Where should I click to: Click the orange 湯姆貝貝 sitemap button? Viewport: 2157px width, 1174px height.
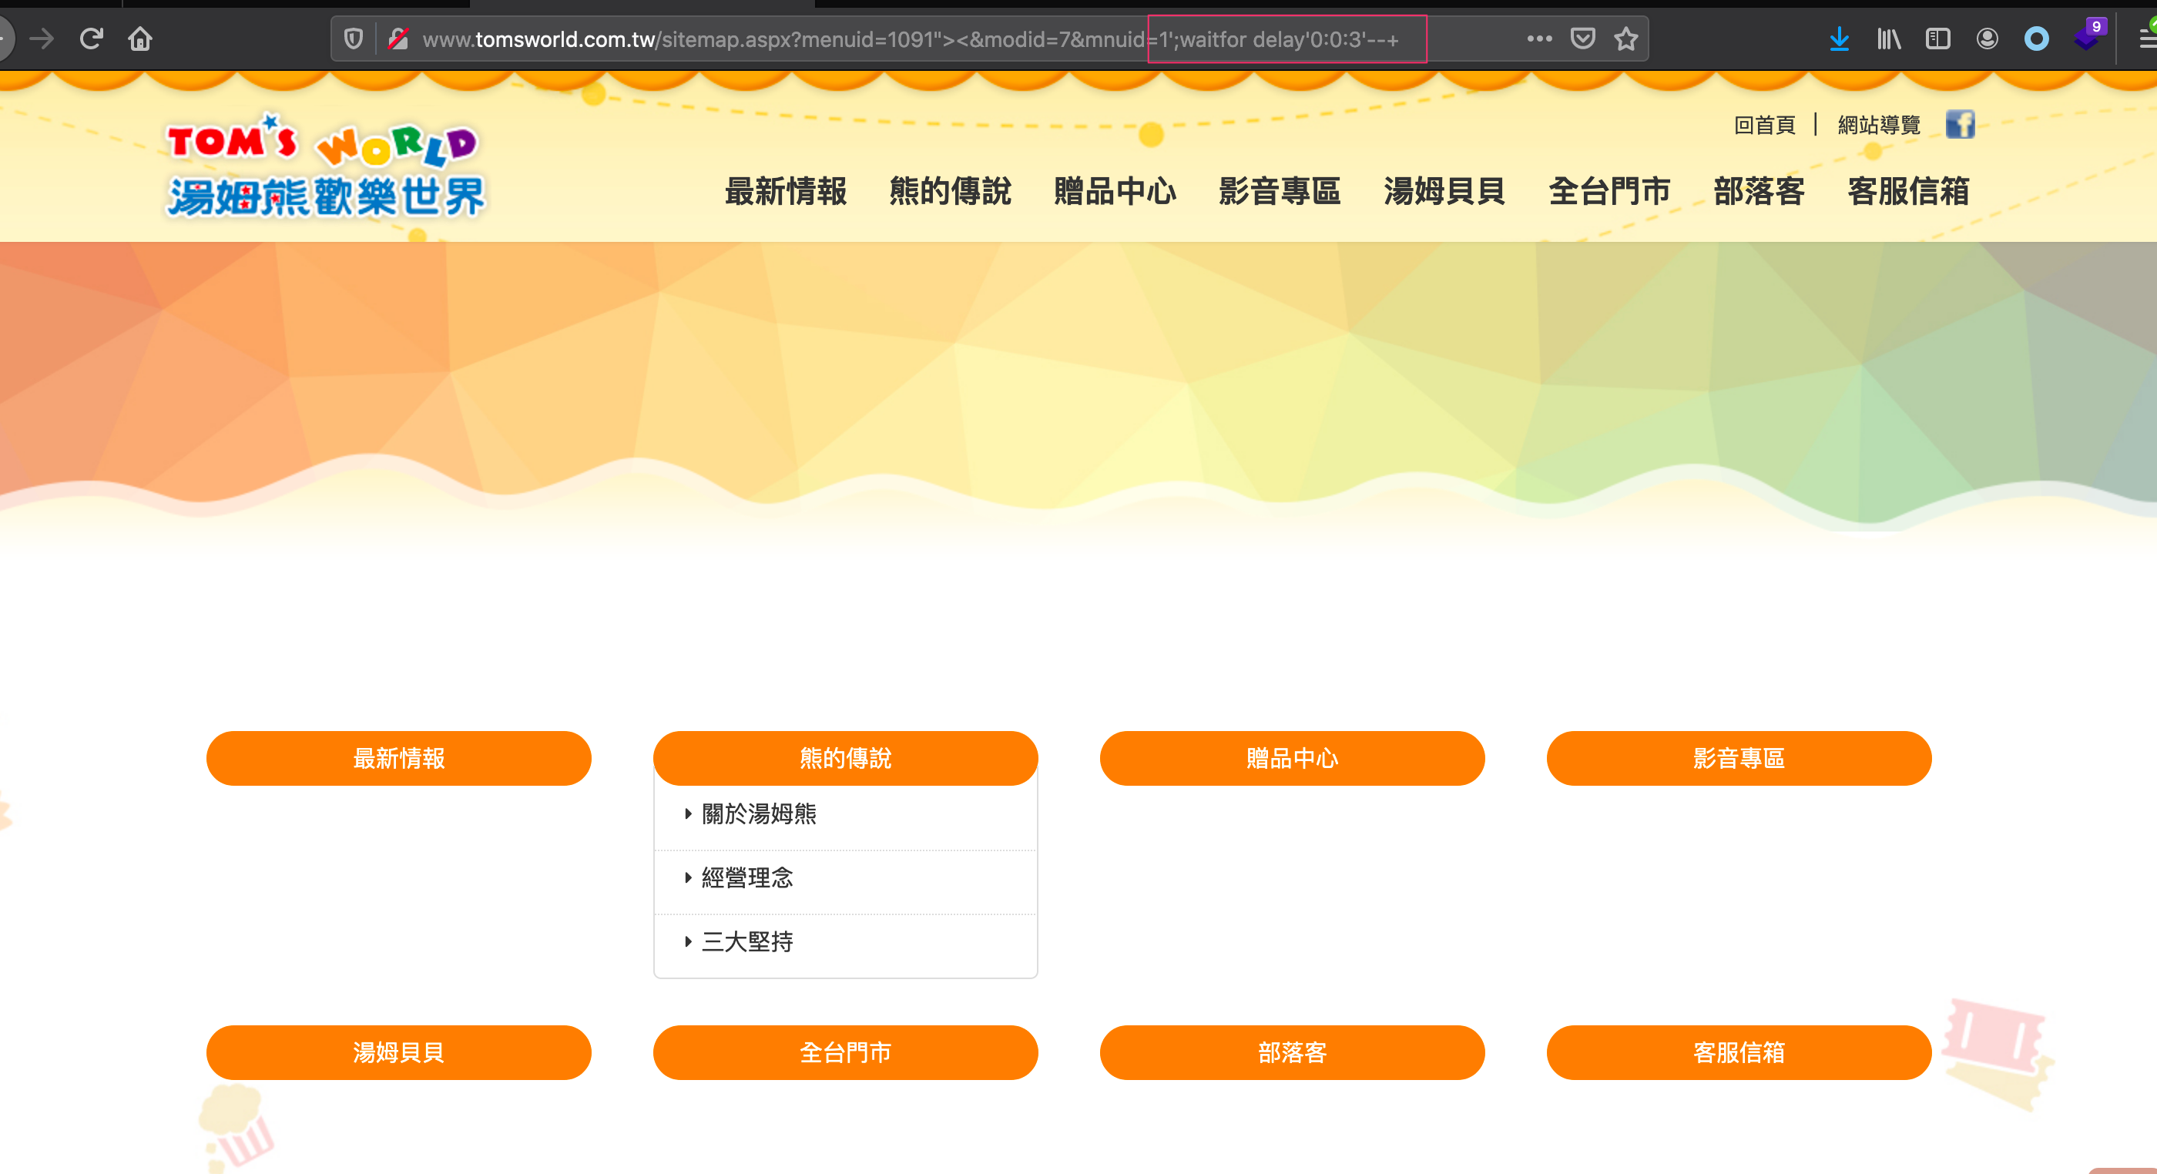(398, 1052)
